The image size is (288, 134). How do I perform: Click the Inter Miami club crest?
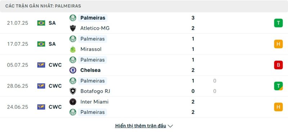coord(73,102)
